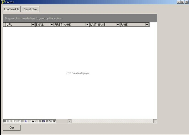
Task: Open the URL column filter dropdown
Action: 33,25
